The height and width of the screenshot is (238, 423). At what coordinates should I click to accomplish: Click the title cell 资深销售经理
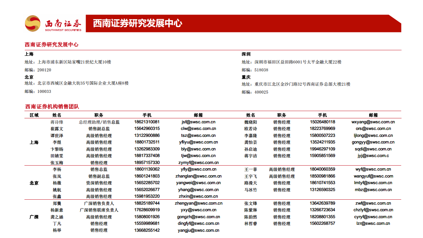pos(99,183)
